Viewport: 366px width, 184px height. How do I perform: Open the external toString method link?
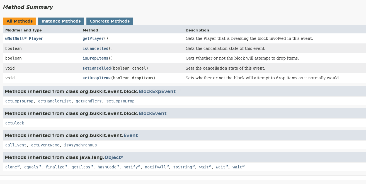(183, 167)
